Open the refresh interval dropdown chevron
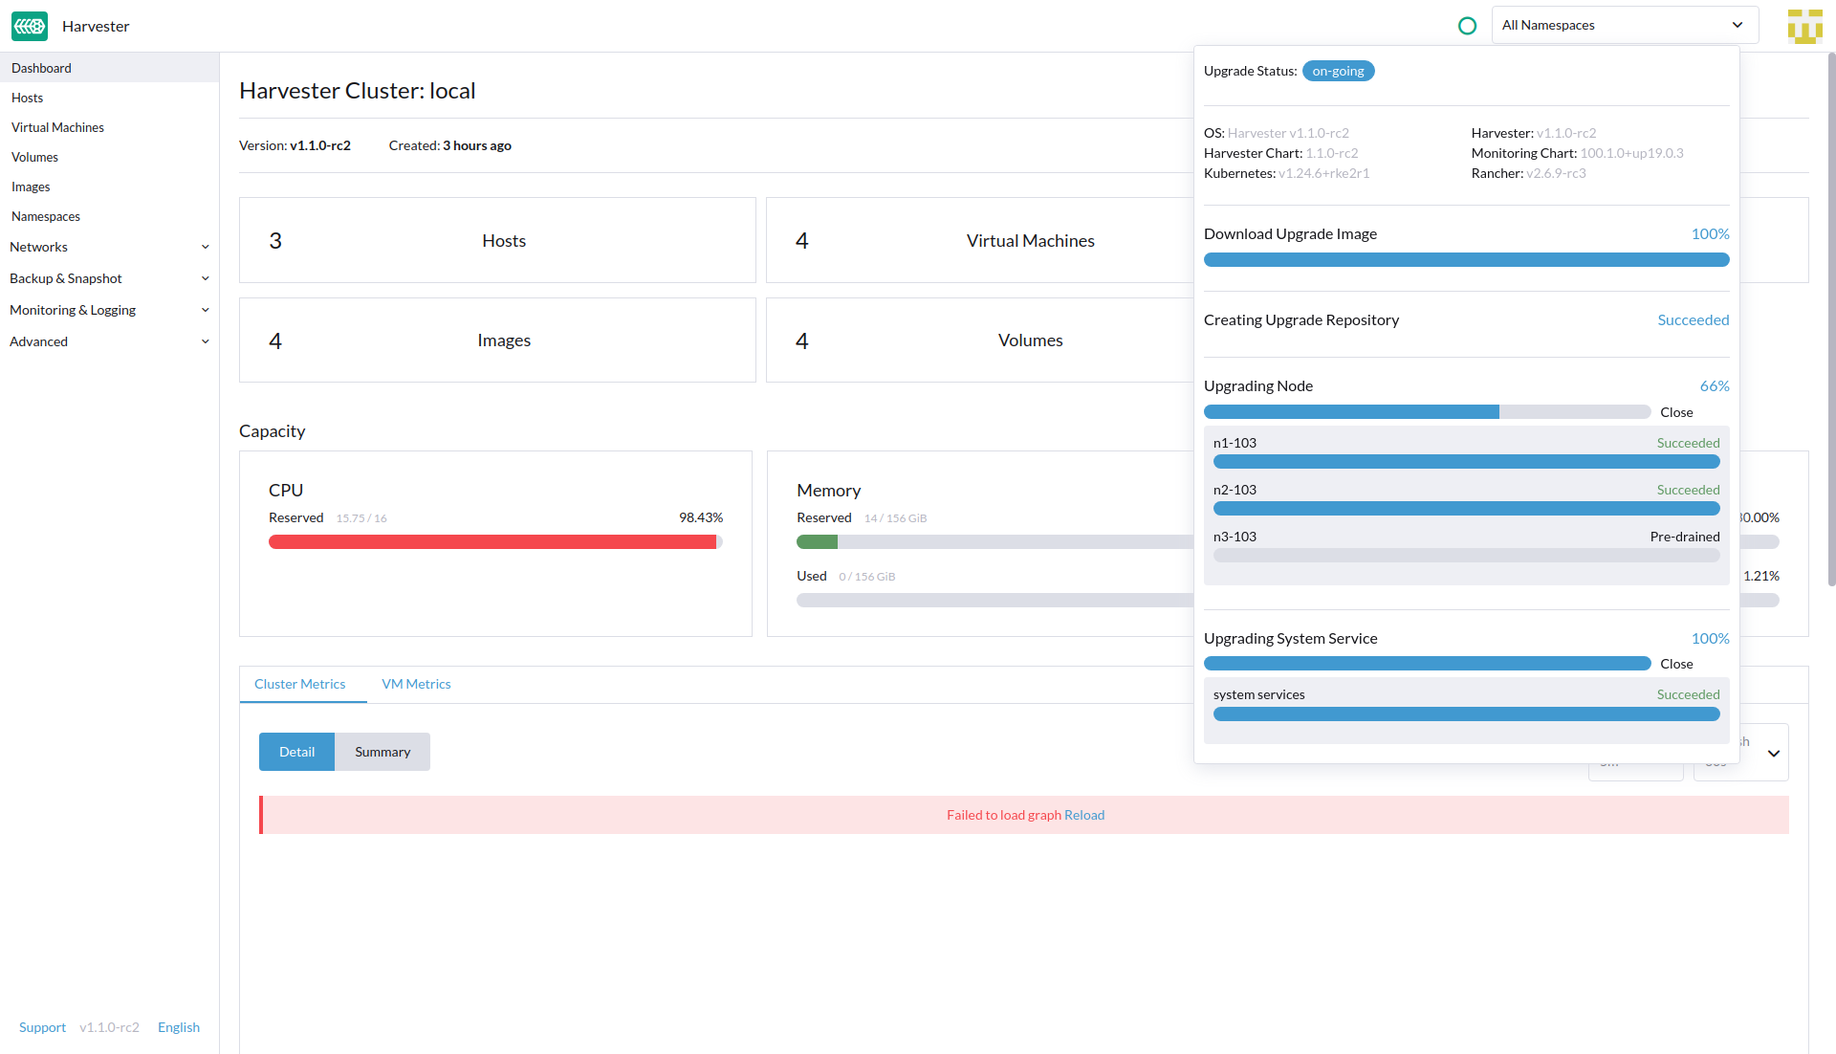The width and height of the screenshot is (1836, 1054). pyautogui.click(x=1773, y=754)
